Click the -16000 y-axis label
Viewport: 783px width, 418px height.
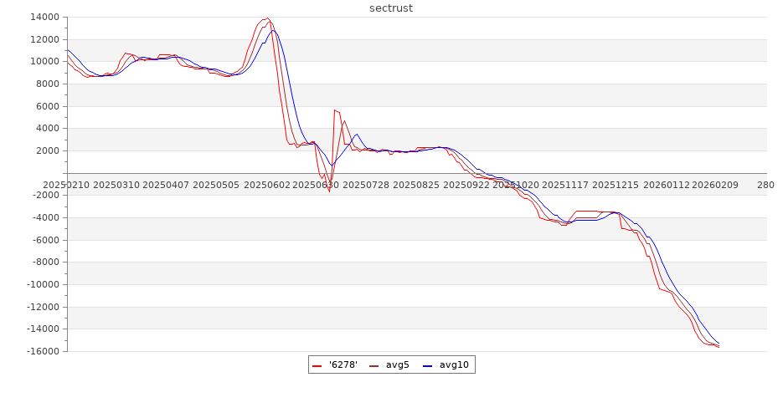40,352
